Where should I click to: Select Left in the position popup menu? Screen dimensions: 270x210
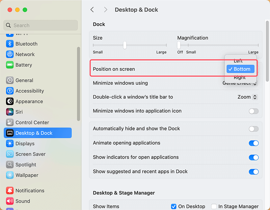(238, 61)
